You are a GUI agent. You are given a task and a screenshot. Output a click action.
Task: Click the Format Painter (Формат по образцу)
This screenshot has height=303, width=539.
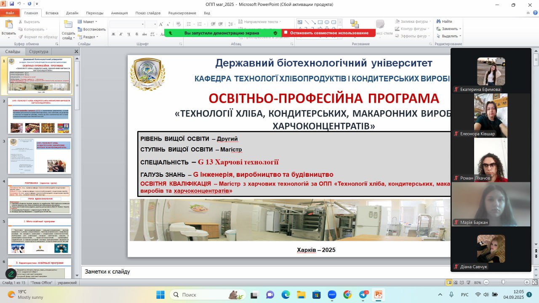37,37
